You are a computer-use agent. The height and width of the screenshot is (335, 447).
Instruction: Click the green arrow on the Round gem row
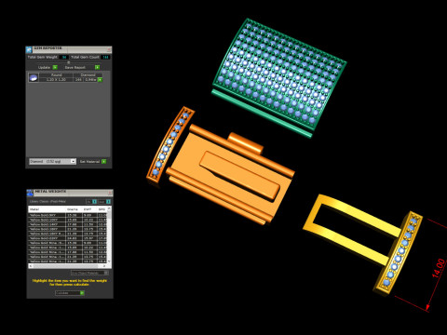click(x=100, y=80)
